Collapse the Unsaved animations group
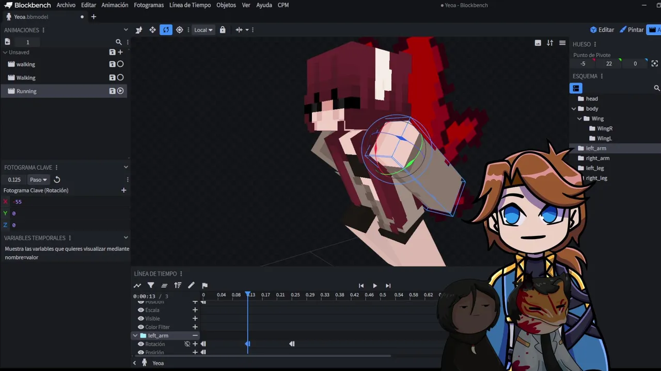Viewport: 661px width, 371px height. (x=5, y=52)
